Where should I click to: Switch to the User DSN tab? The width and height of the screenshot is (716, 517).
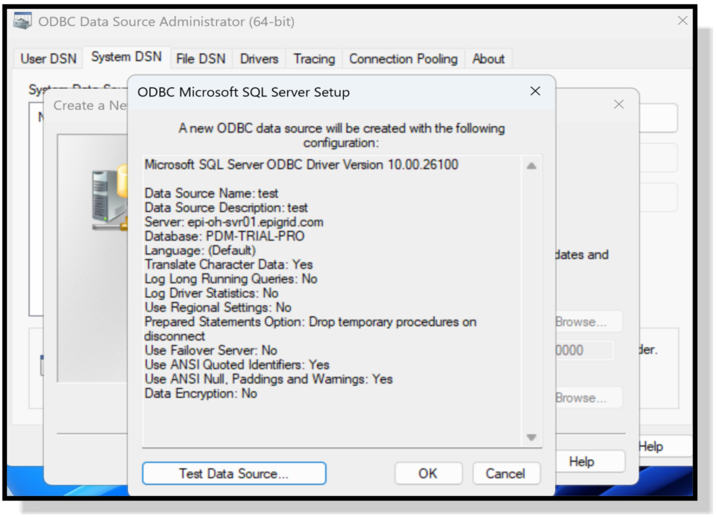click(x=48, y=59)
